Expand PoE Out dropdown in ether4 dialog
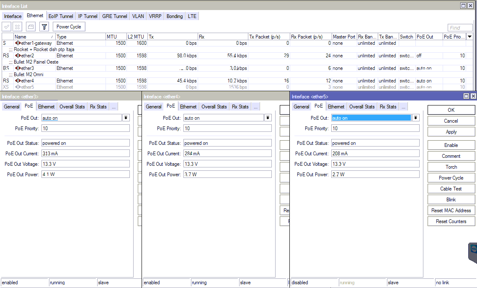The width and height of the screenshot is (477, 288). tap(268, 118)
